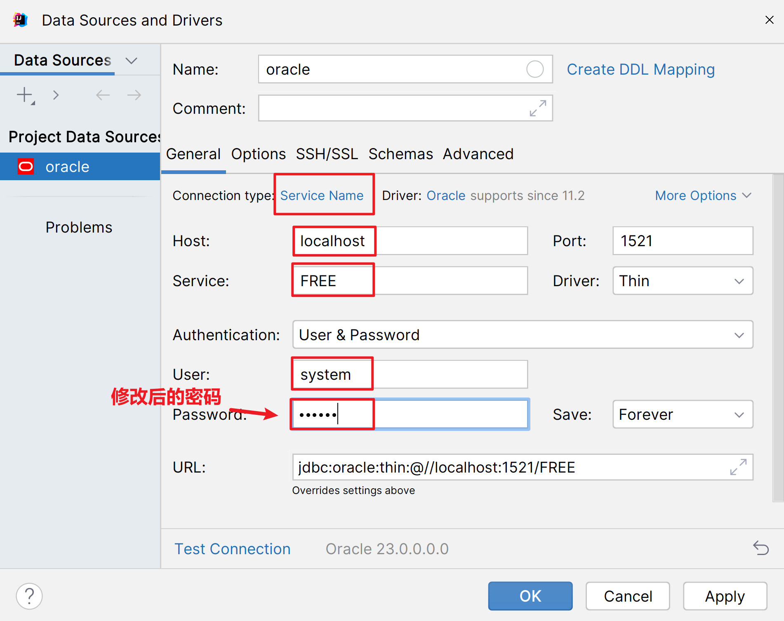Click the JDBC URL field
Image resolution: width=784 pixels, height=621 pixels.
tap(523, 467)
